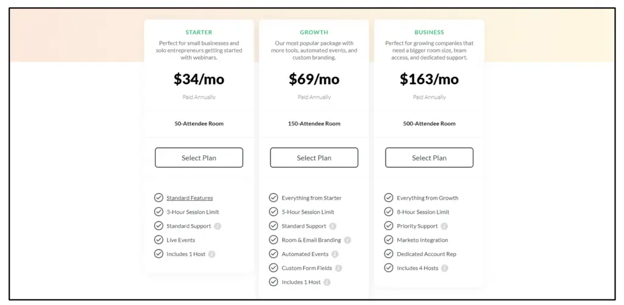Select the Starter plan button
This screenshot has width=624, height=305.
tap(199, 158)
